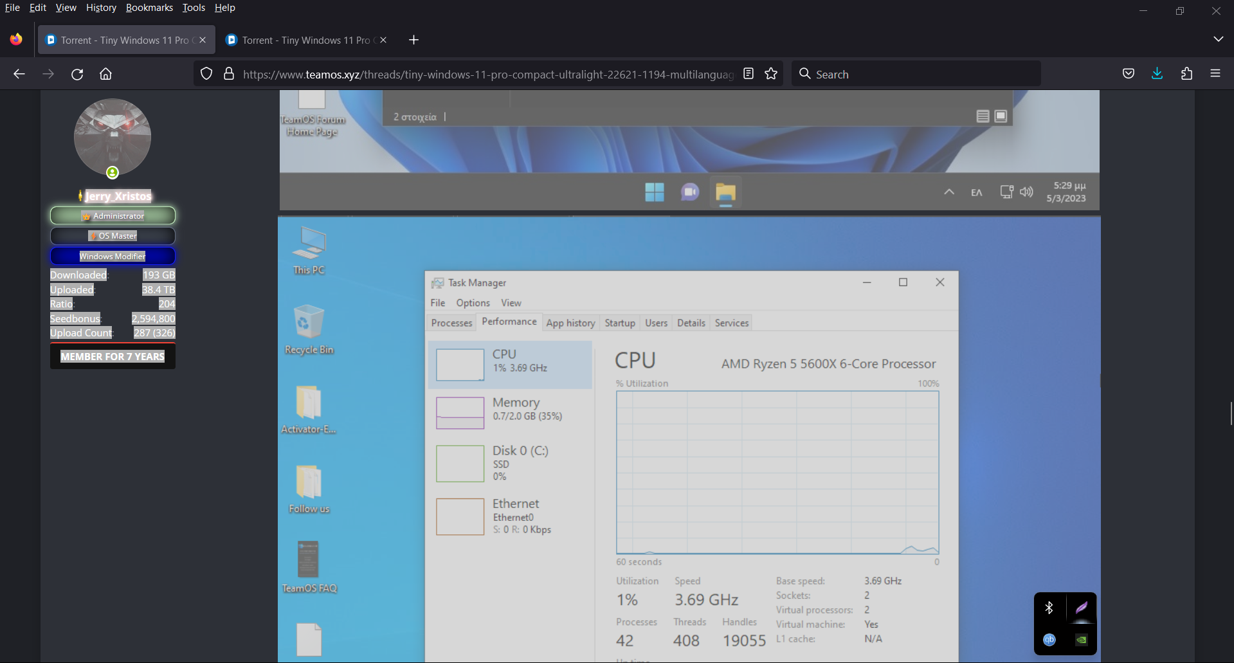This screenshot has width=1234, height=663.
Task: Open Jerry_Xristos profile avatar
Action: pyautogui.click(x=113, y=137)
